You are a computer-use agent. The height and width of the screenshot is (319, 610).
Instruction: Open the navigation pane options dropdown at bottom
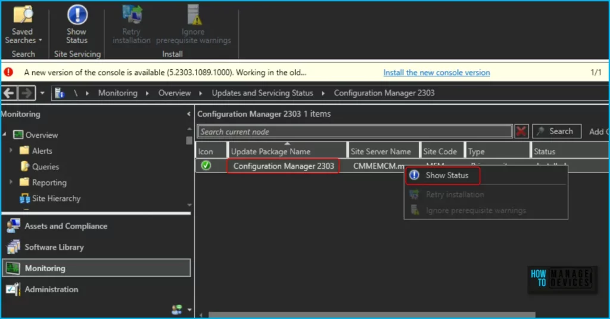point(189,310)
